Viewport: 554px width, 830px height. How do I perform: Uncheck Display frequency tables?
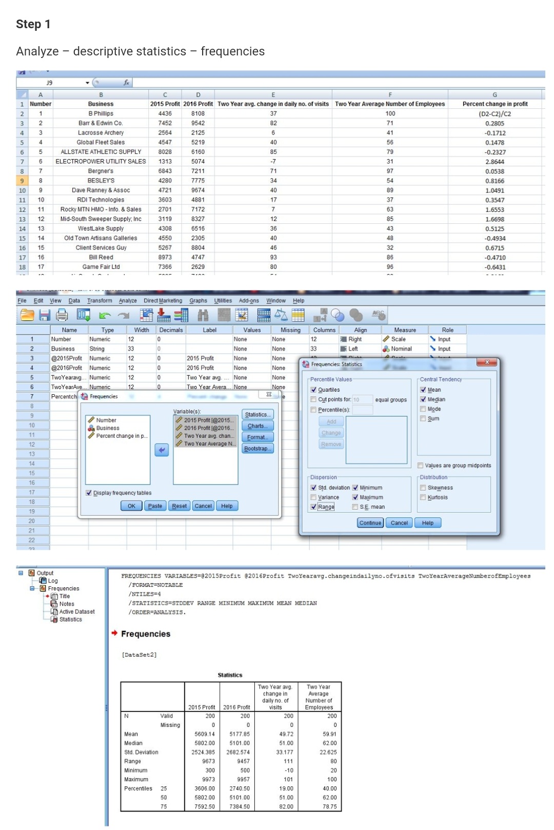click(89, 493)
